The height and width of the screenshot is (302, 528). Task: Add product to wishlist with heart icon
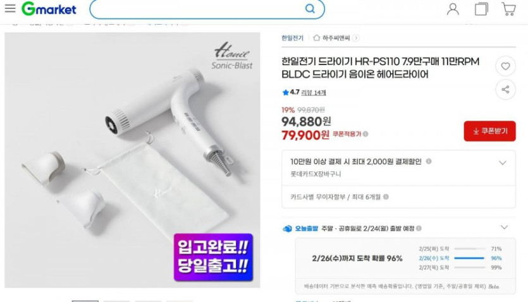coord(505,66)
